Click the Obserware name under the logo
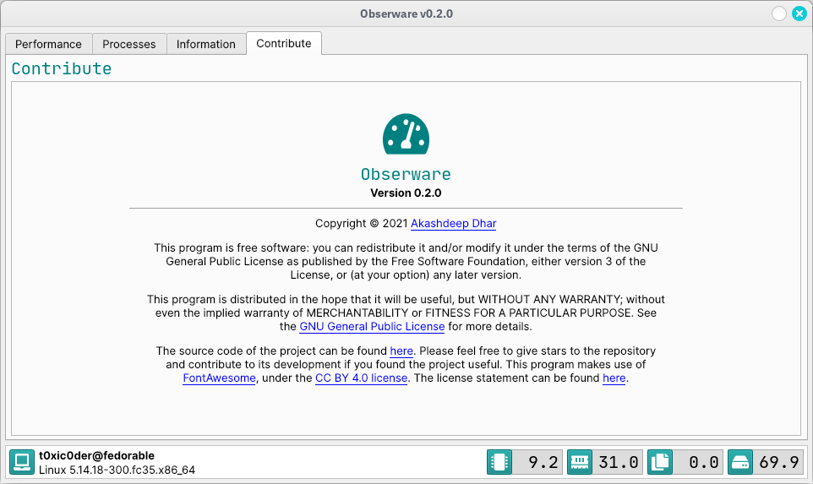This screenshot has width=813, height=484. [406, 174]
